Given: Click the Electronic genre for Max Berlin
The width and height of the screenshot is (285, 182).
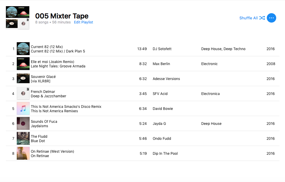Looking at the screenshot, I should 209,64.
